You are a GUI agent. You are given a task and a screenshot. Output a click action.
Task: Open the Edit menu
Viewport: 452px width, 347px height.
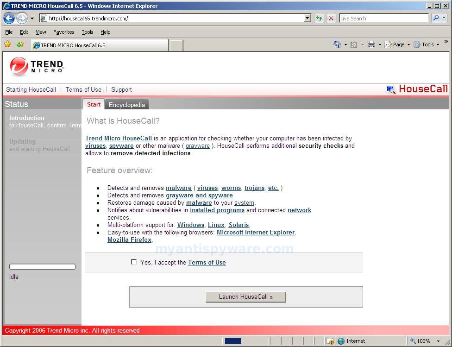click(24, 32)
